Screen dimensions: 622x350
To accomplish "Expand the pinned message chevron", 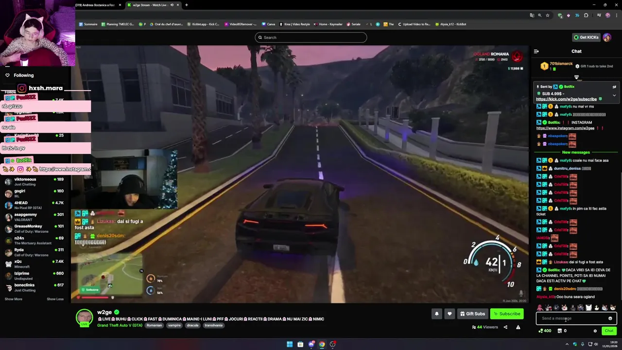I will [x=614, y=95].
